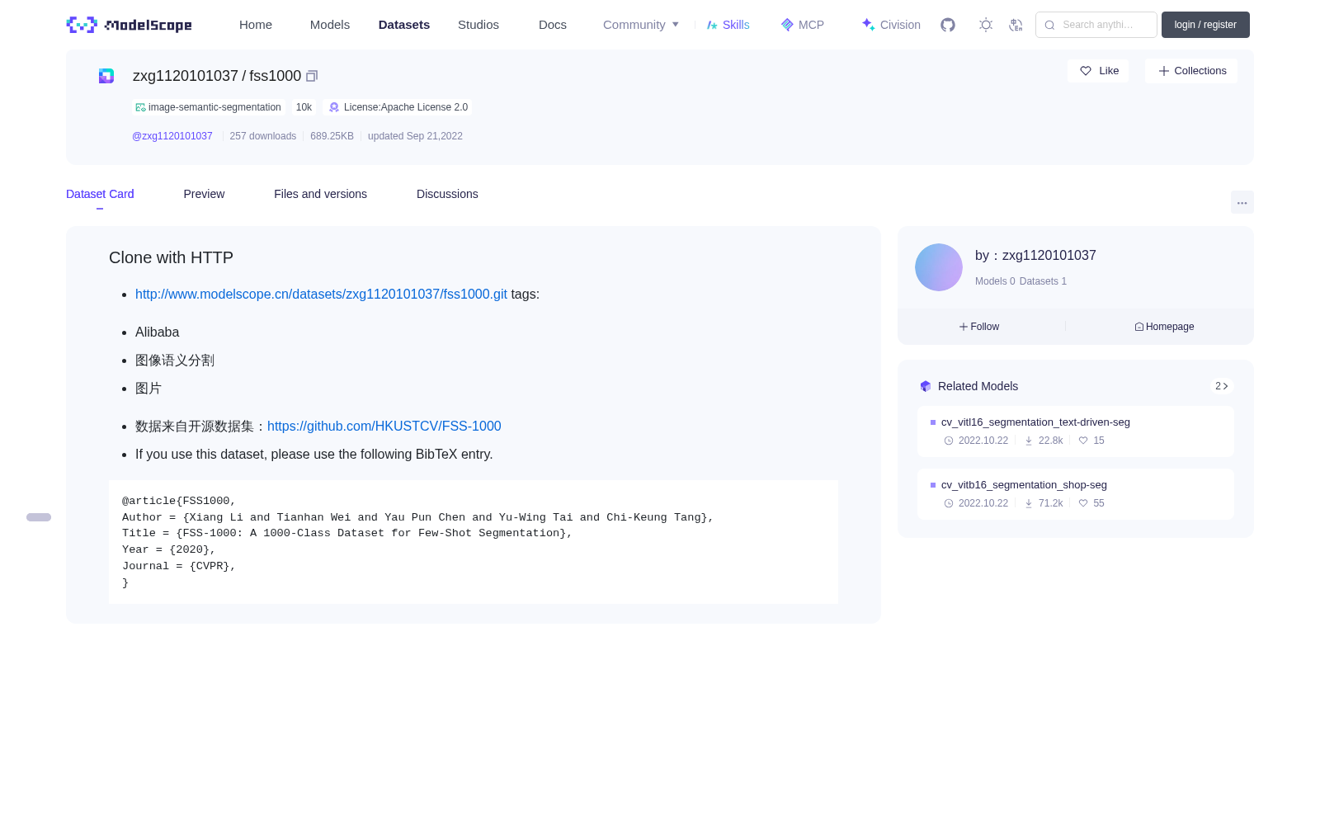Screen dimensions: 1320x825
Task: Click the three-dots more options button
Action: pos(1242,202)
